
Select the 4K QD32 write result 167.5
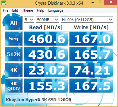pos(91,86)
